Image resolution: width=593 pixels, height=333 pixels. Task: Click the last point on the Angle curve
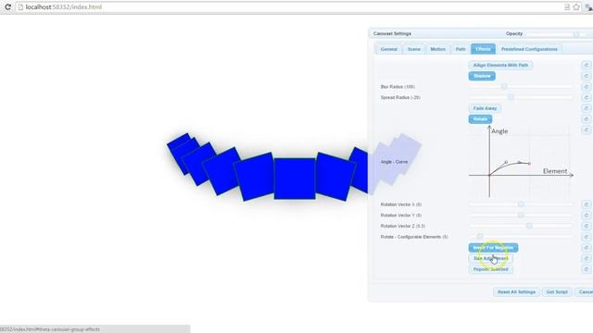point(529,164)
